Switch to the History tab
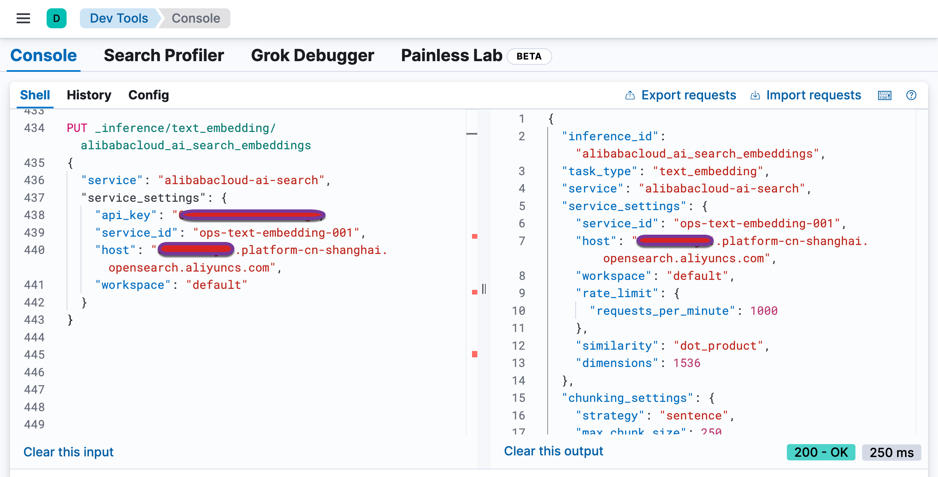This screenshot has height=477, width=938. 89,95
